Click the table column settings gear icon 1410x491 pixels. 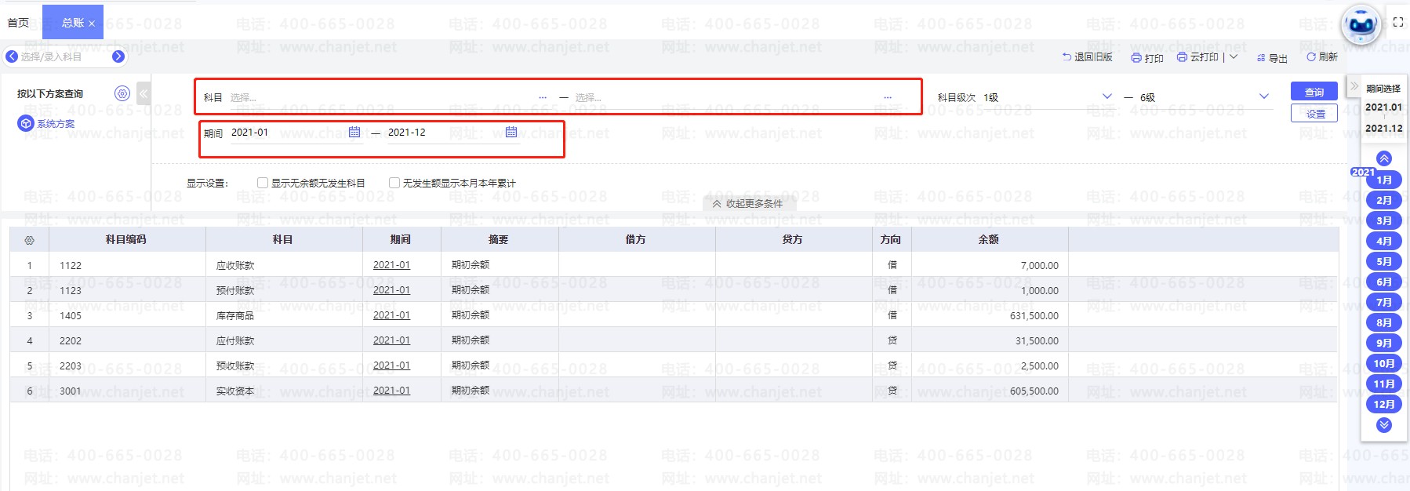[x=30, y=240]
